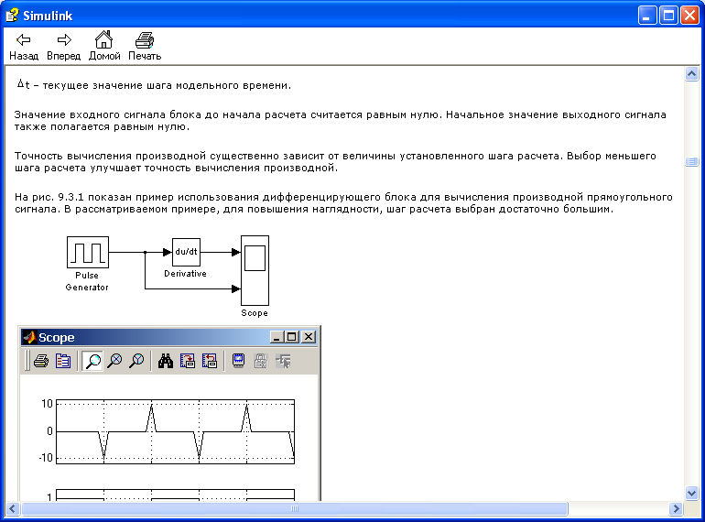Click the du/dt Derivative block
Screen dimensions: 705x522
point(186,252)
